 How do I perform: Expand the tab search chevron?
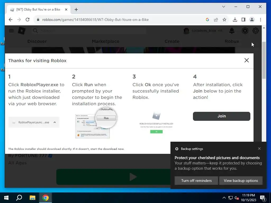[223, 7]
